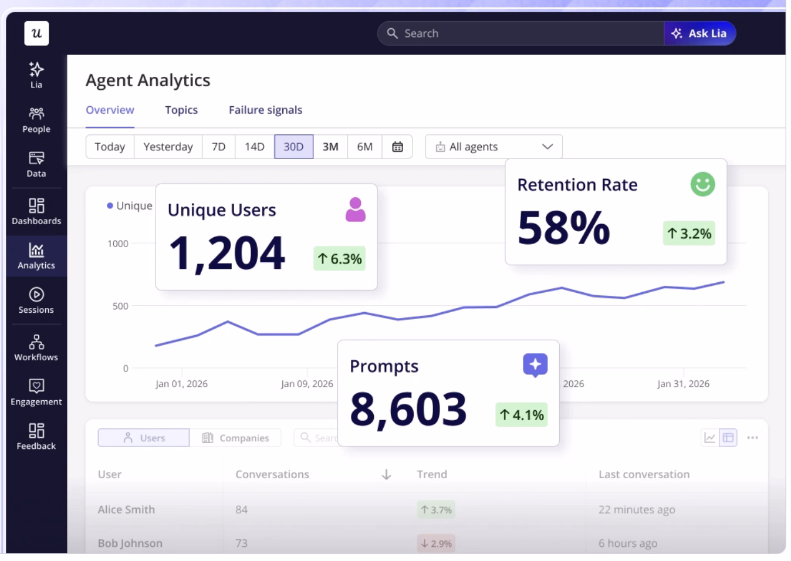This screenshot has height=561, width=791.
Task: Go to Engagement in sidebar
Action: (x=36, y=393)
